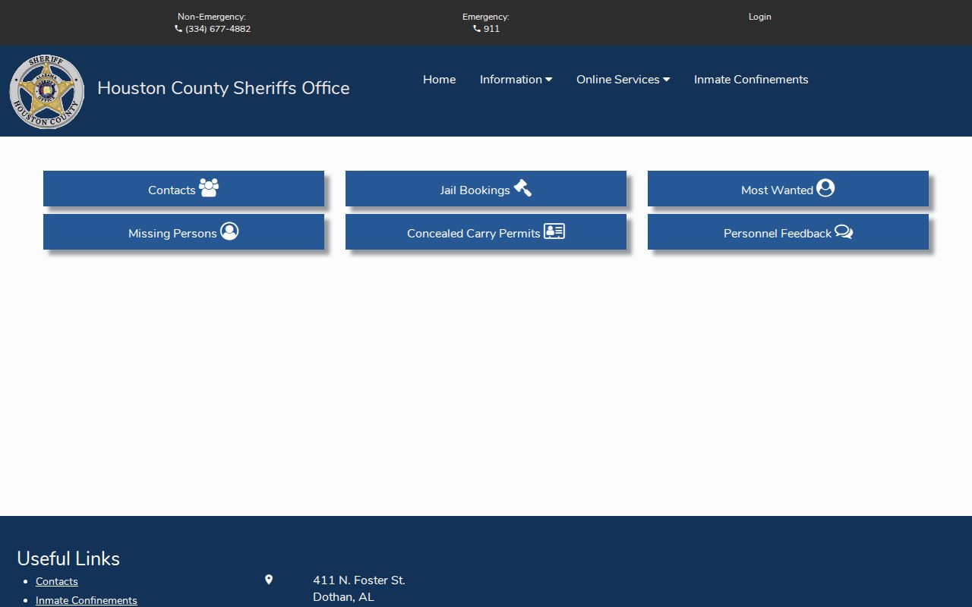Follow the Contacts link under Useful Links

(x=57, y=581)
